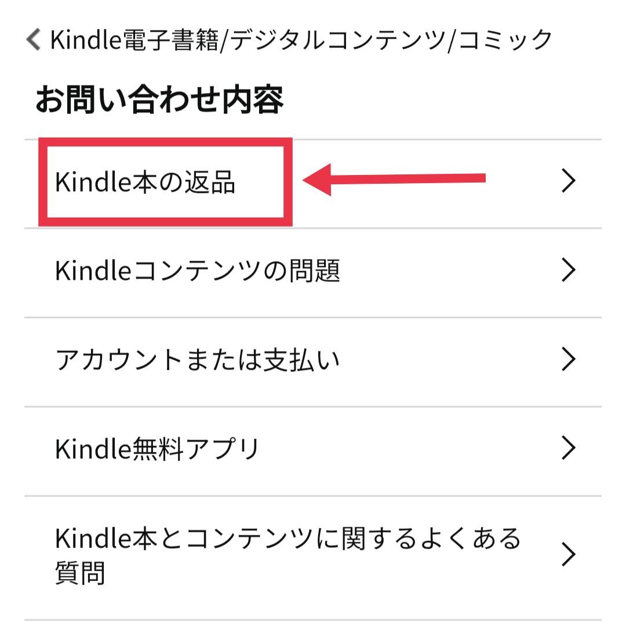Image resolution: width=626 pixels, height=634 pixels.
Task: Select the Kindle本の返品 text label
Action: 145,182
